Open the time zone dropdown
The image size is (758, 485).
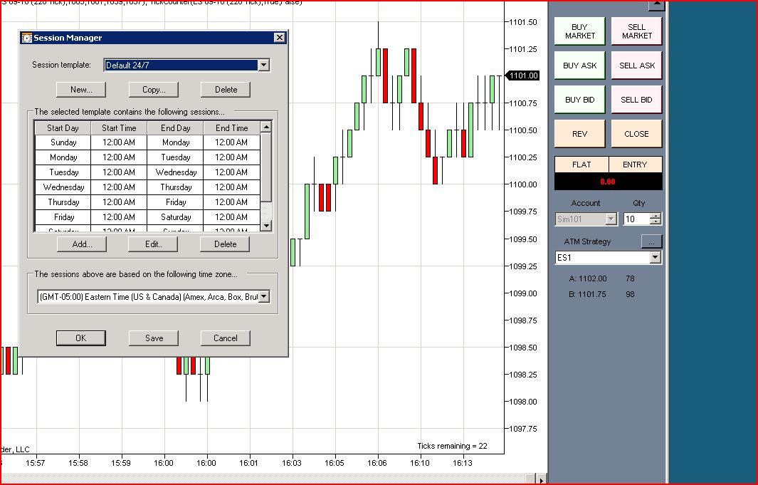pos(264,296)
